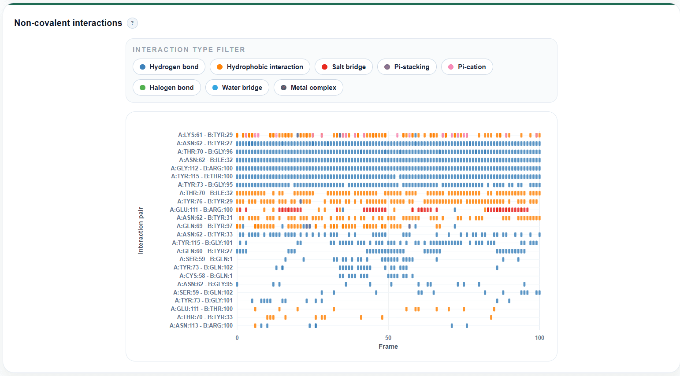Click the Non-covalent interactions heading
The height and width of the screenshot is (376, 680).
coord(68,23)
